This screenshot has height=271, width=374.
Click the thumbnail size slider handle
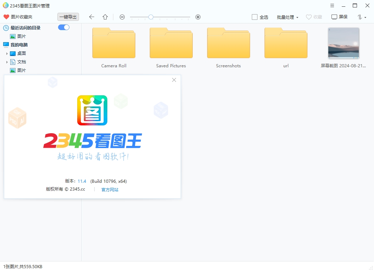pyautogui.click(x=151, y=17)
